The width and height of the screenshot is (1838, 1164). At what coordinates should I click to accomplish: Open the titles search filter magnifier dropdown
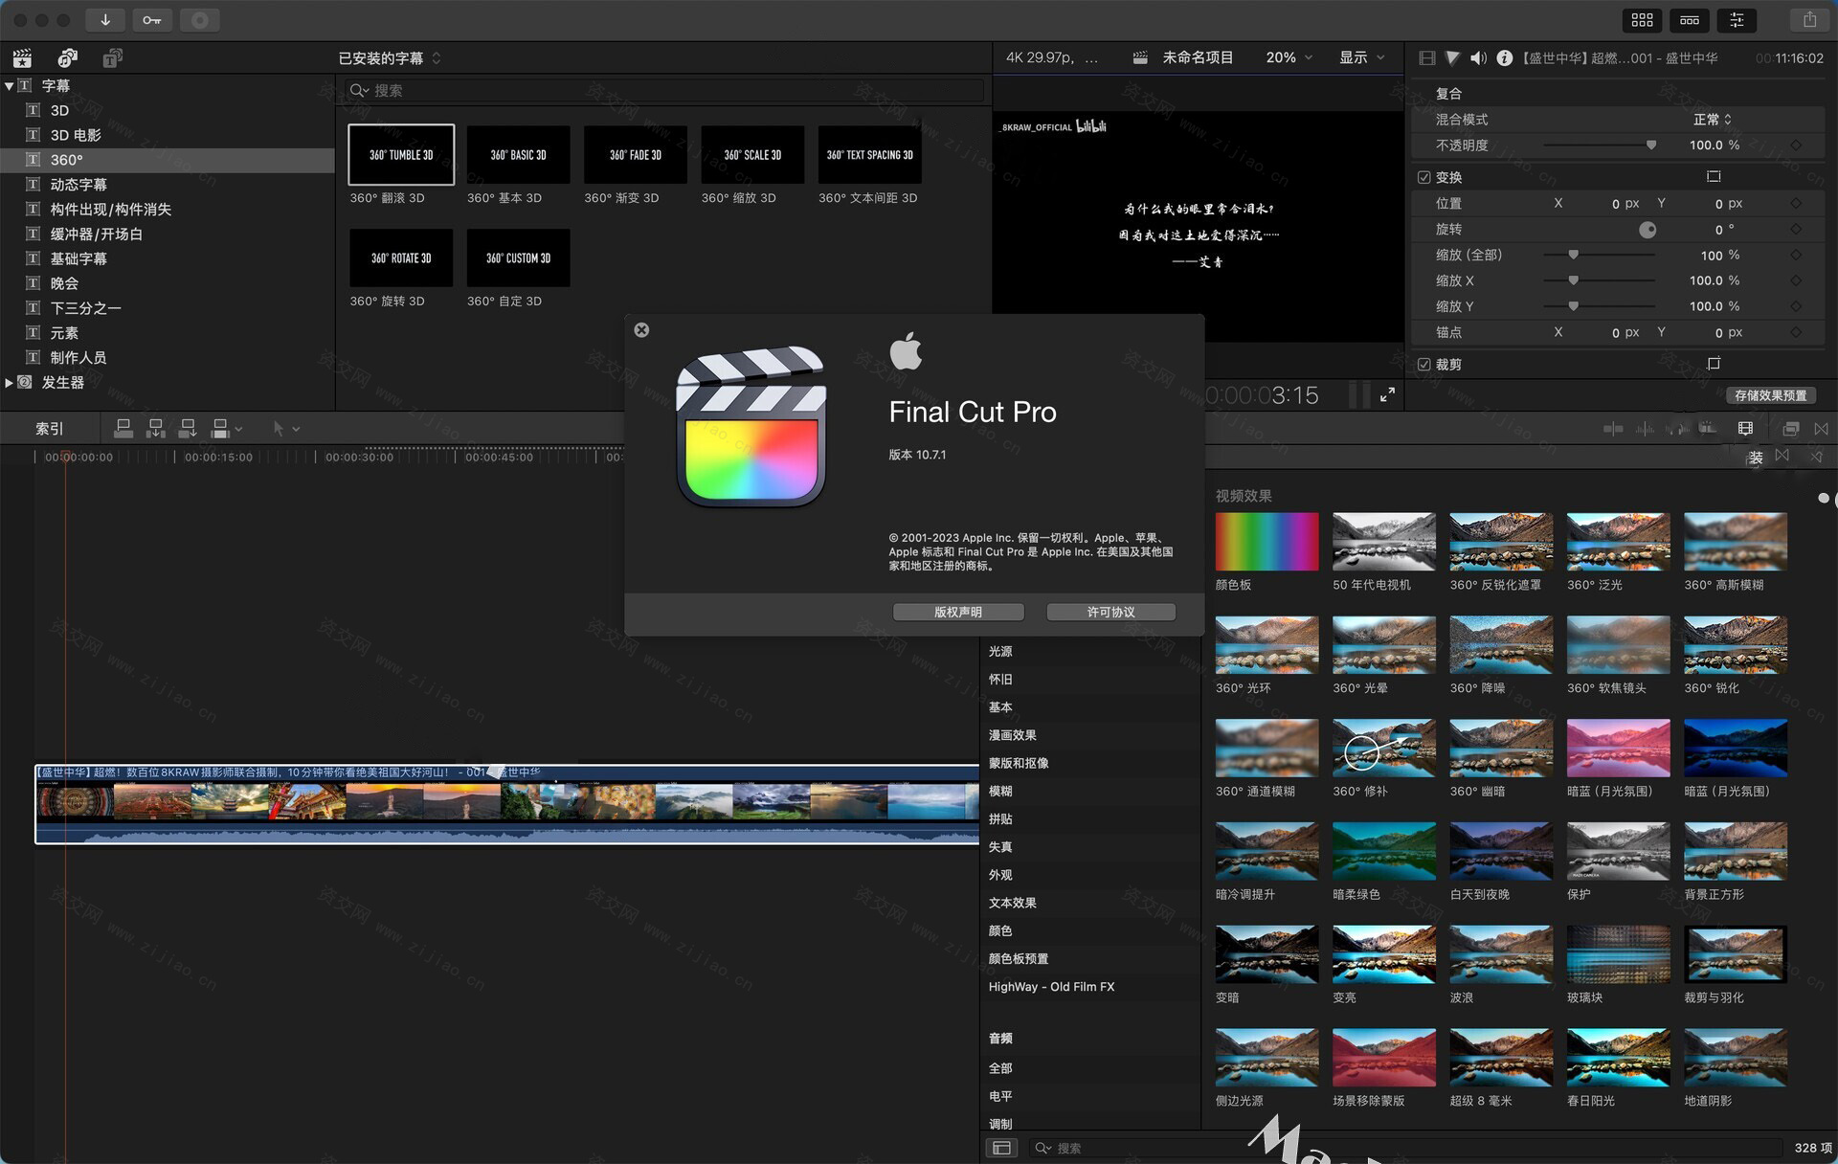359,91
